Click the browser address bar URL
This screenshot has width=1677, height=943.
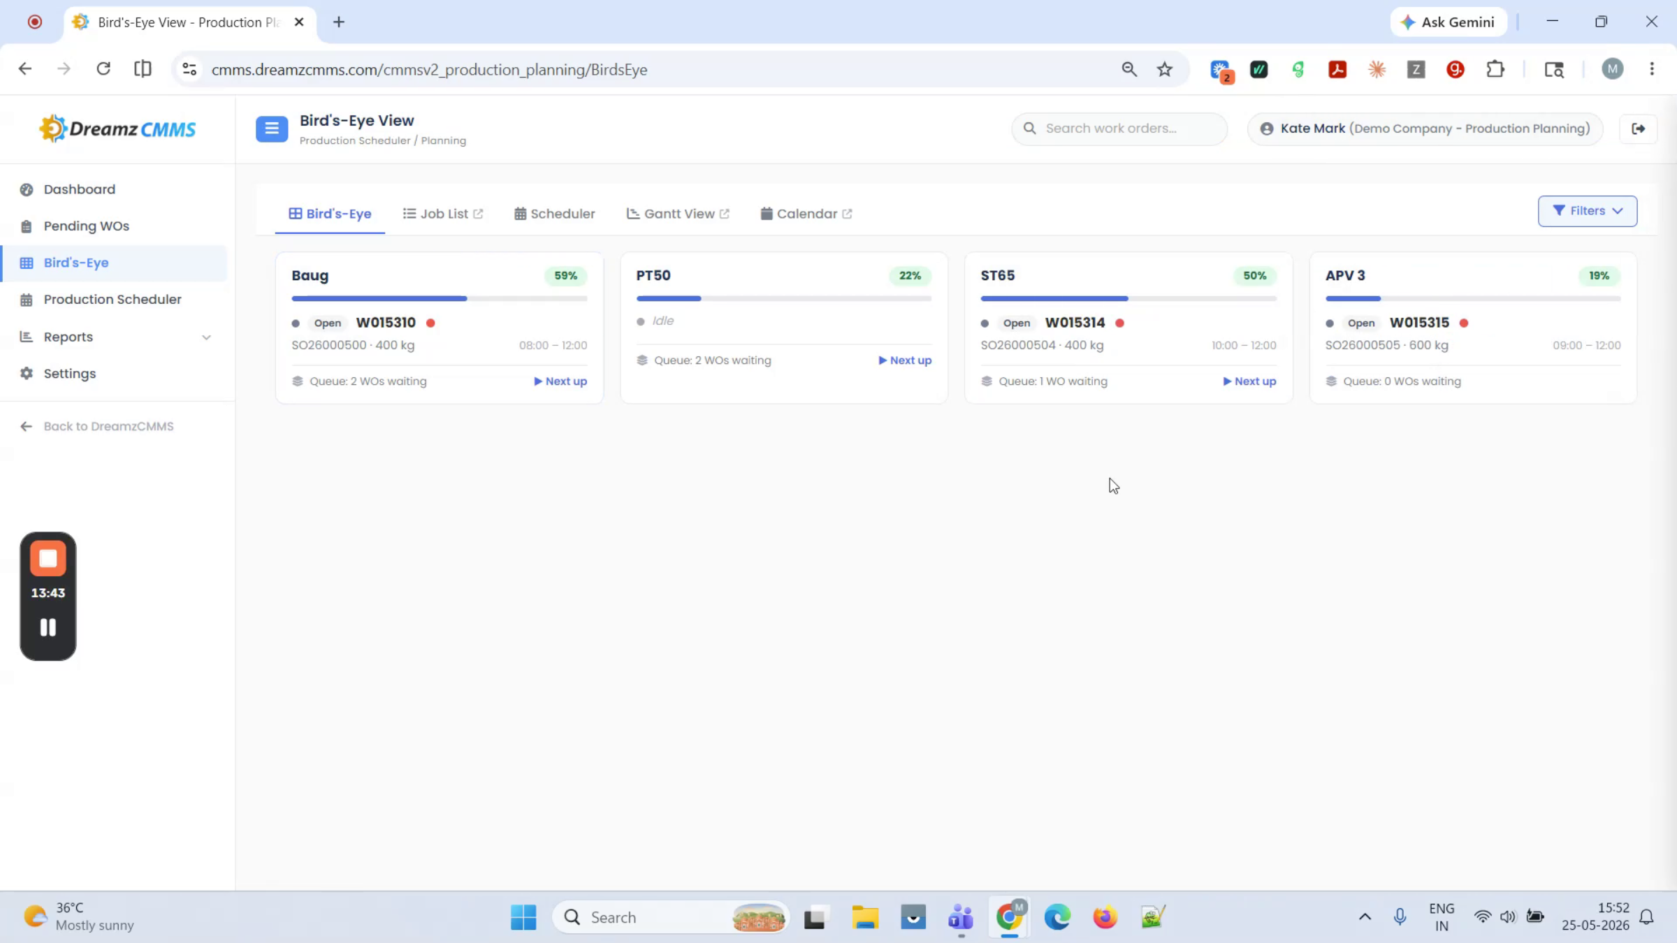point(429,70)
